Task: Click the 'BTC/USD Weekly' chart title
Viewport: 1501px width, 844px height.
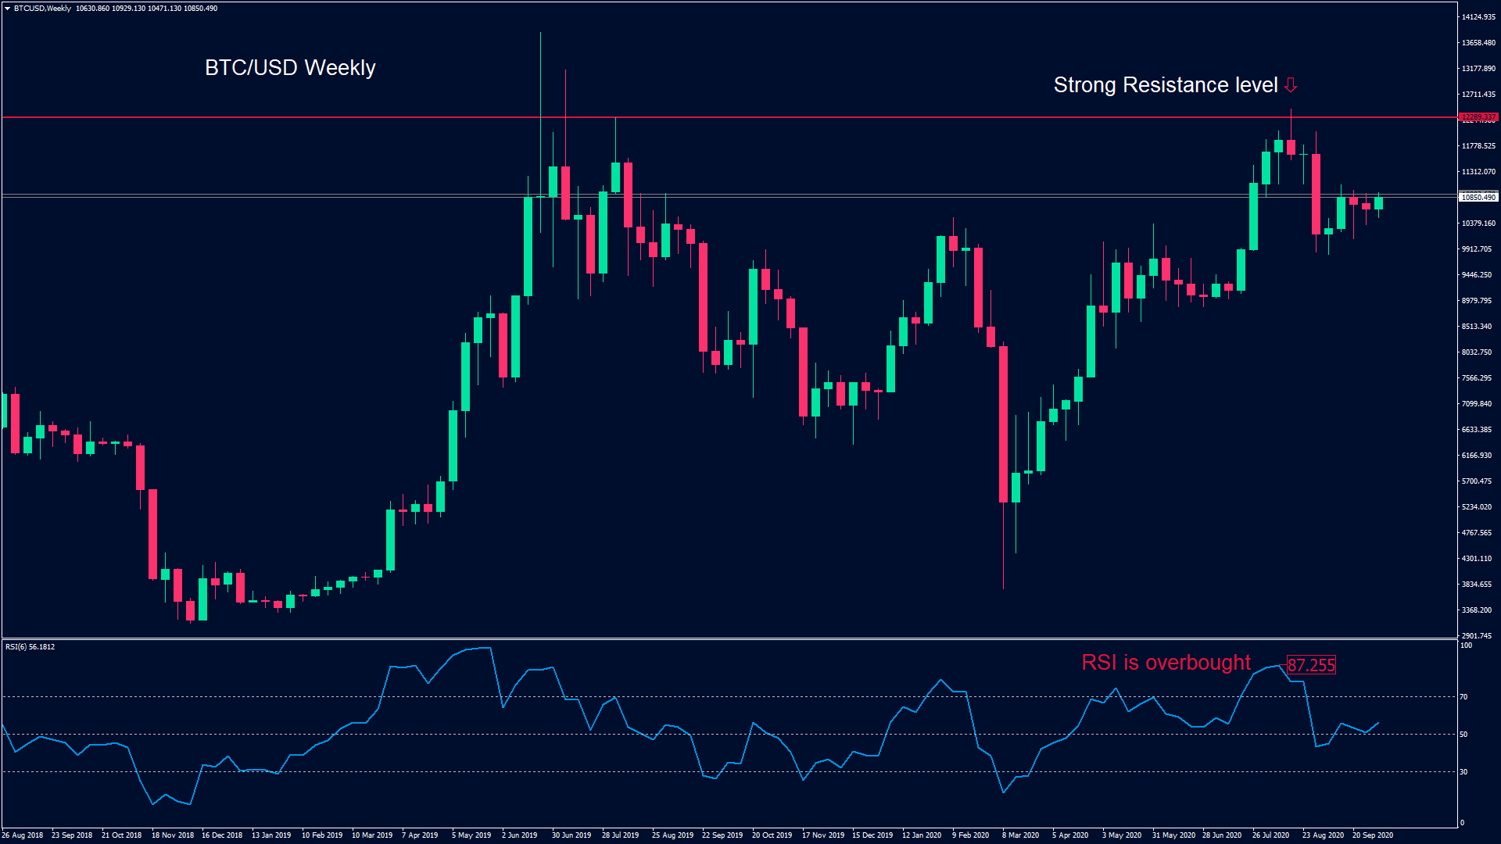Action: click(x=290, y=68)
